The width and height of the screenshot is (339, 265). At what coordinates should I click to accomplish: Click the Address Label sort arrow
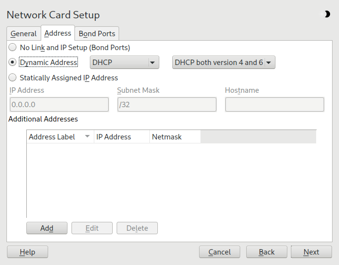coord(87,136)
